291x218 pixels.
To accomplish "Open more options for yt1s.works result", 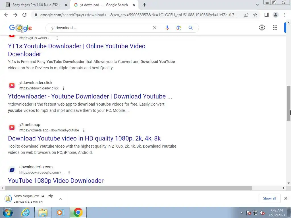I will (57, 38).
